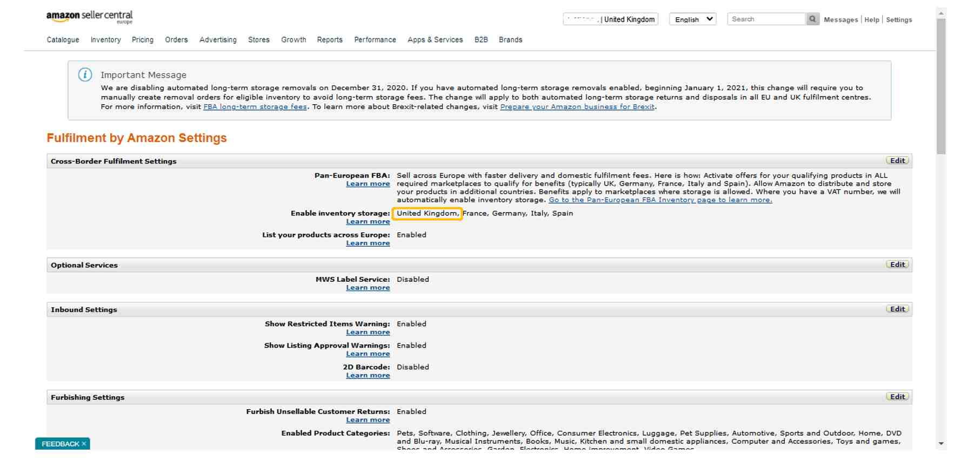Image resolution: width=974 pixels, height=461 pixels.
Task: Edit Cross-Border Fulfilment Settings
Action: pyautogui.click(x=897, y=161)
